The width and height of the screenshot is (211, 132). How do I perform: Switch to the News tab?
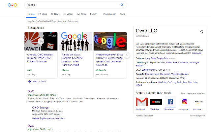[x=55, y=14]
